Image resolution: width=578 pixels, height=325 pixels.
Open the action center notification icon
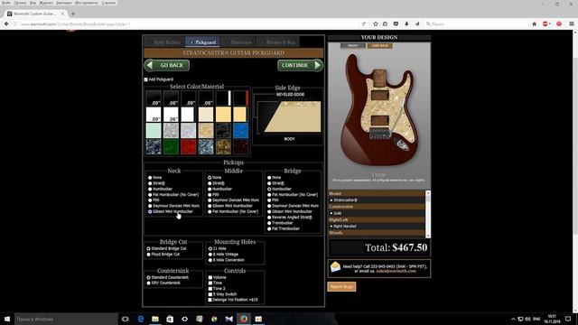point(568,319)
